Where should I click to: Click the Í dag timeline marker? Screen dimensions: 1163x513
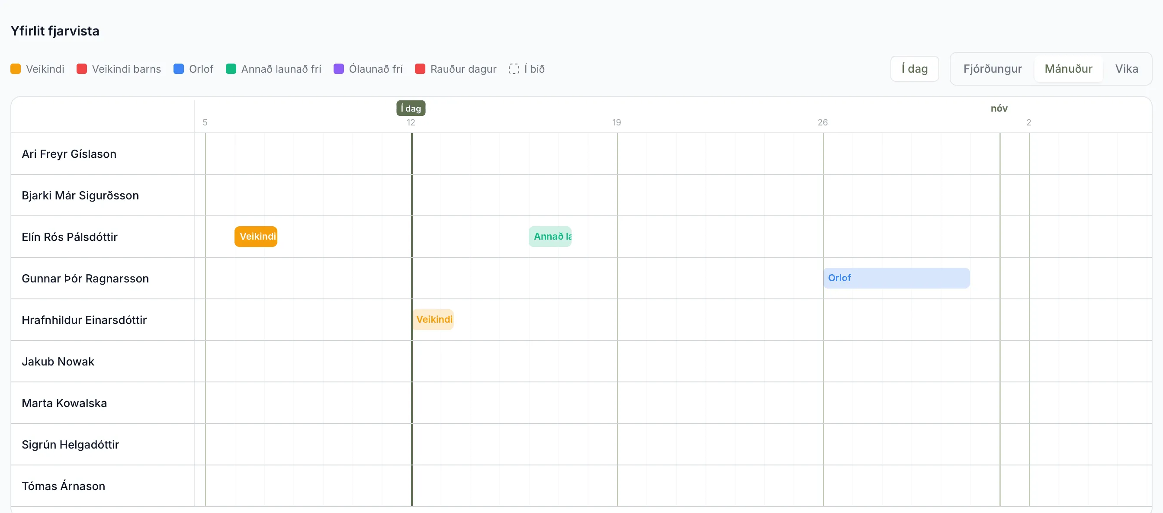(411, 108)
